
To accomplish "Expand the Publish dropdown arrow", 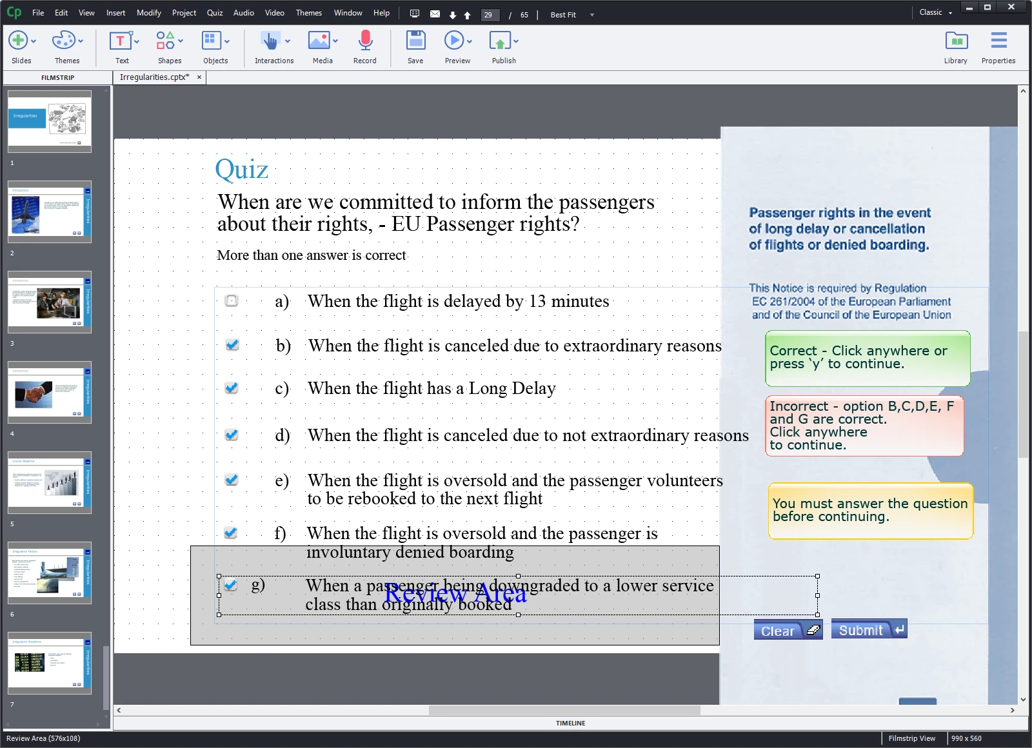I will point(516,41).
